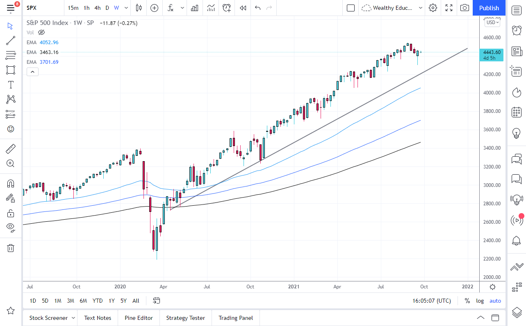This screenshot has height=326, width=526.
Task: Open the Indicators fx menu
Action: pyautogui.click(x=170, y=8)
